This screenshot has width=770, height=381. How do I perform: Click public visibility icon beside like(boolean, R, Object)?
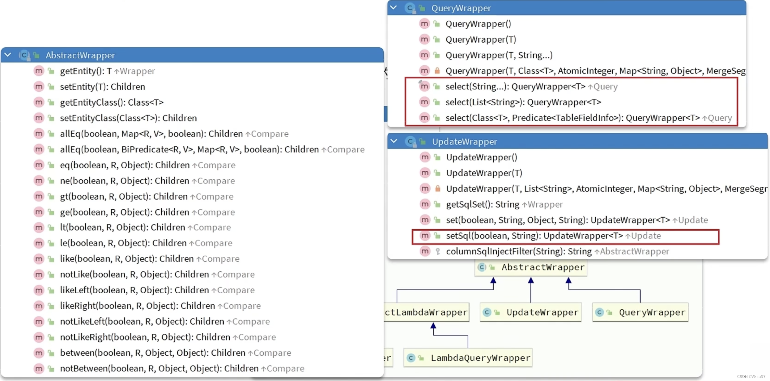[51, 259]
